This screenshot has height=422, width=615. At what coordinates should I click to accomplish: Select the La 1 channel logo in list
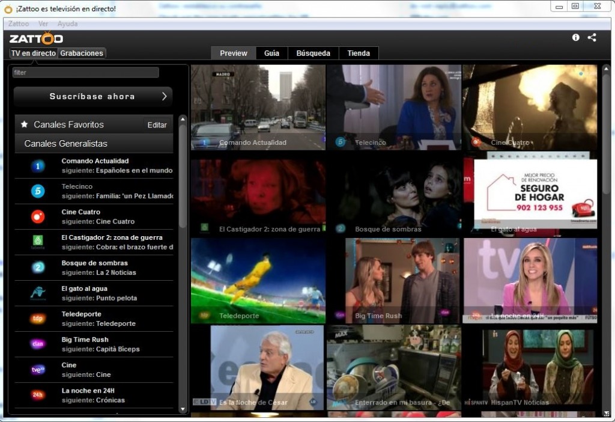coord(38,166)
